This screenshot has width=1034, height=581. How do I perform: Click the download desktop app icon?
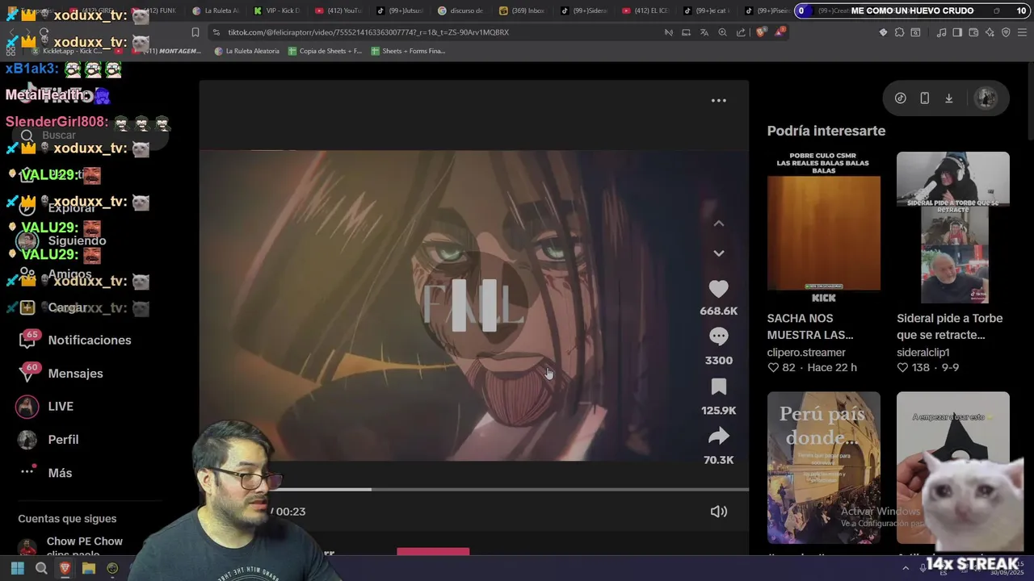949,98
